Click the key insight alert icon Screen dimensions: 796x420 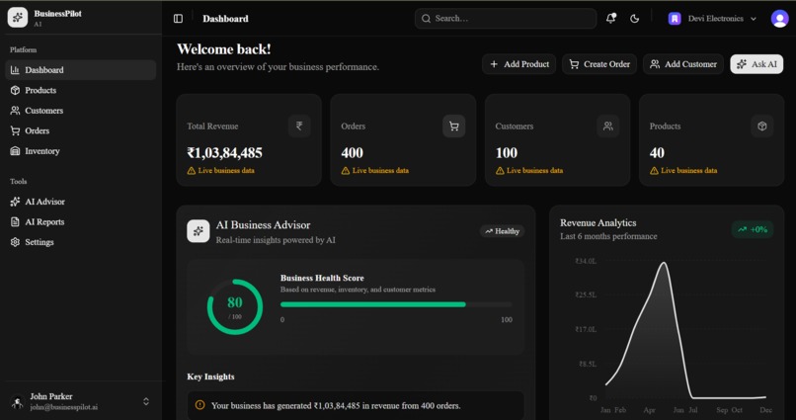[x=200, y=405]
